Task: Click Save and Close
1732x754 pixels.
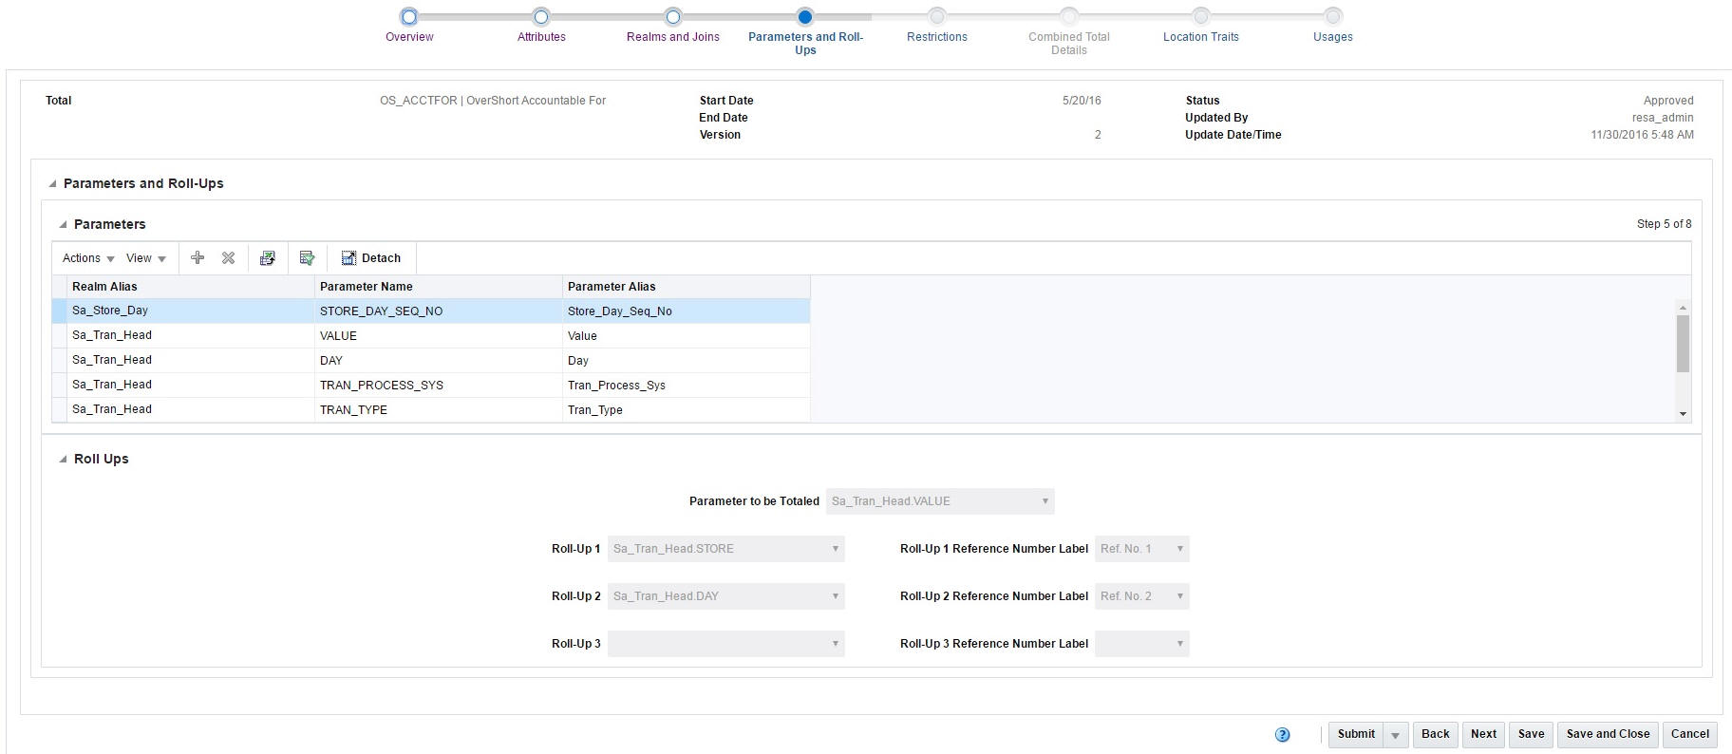Action: point(1608,734)
